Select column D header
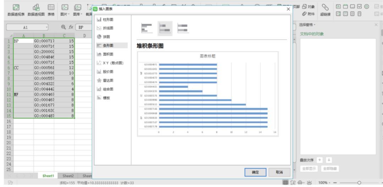Screen dimensions: 383x187 [x=84, y=36]
